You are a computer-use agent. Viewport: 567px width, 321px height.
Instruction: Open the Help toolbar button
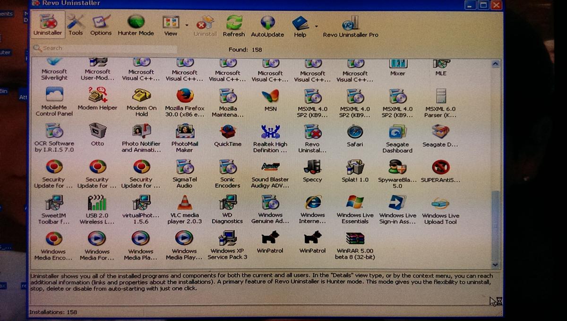pos(300,26)
